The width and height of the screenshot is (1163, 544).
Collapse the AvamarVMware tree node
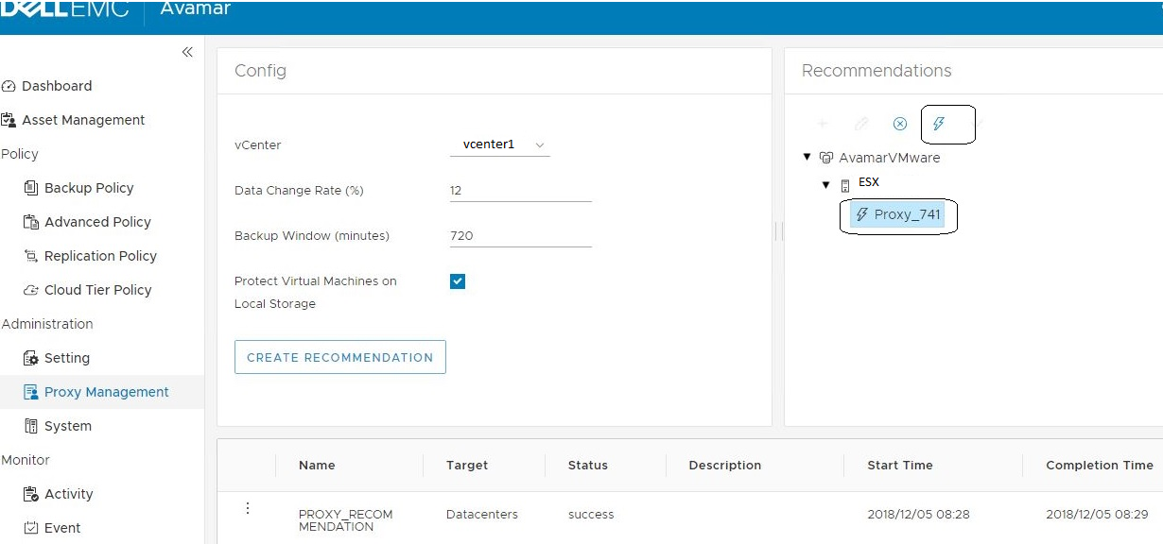pos(807,158)
